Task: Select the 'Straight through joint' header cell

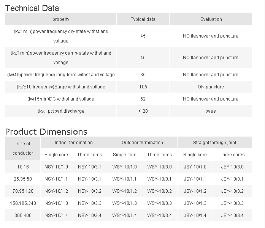Action: click(214, 143)
